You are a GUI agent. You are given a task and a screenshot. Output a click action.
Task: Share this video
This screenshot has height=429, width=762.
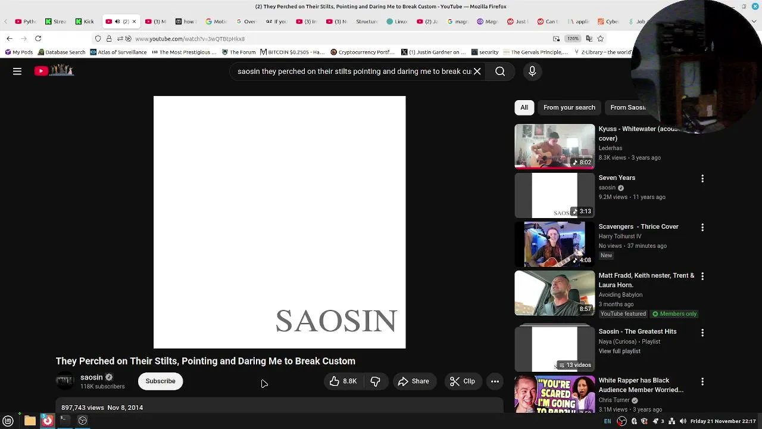point(414,381)
